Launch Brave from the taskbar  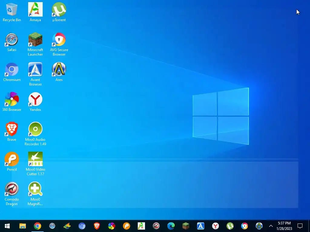(97, 226)
